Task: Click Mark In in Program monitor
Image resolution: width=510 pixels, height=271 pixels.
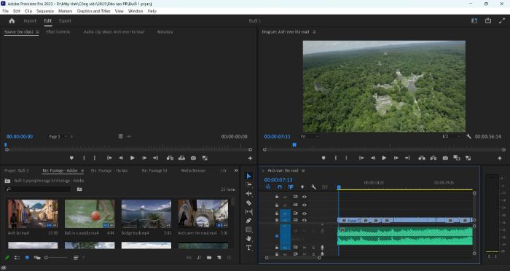Action: pos(335,158)
